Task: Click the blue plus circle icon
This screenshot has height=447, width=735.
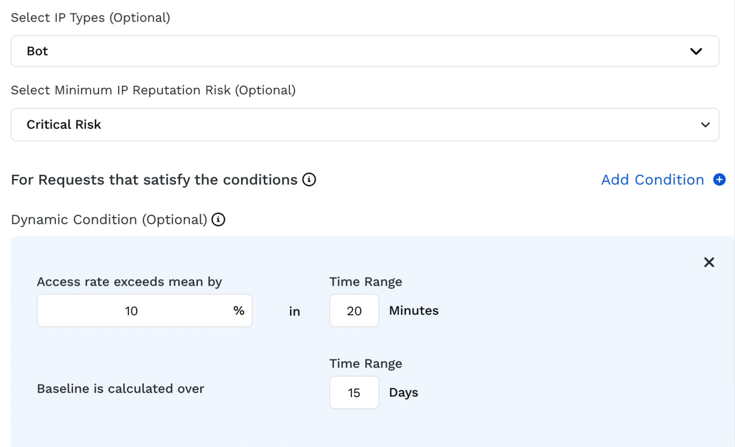Action: click(x=719, y=180)
